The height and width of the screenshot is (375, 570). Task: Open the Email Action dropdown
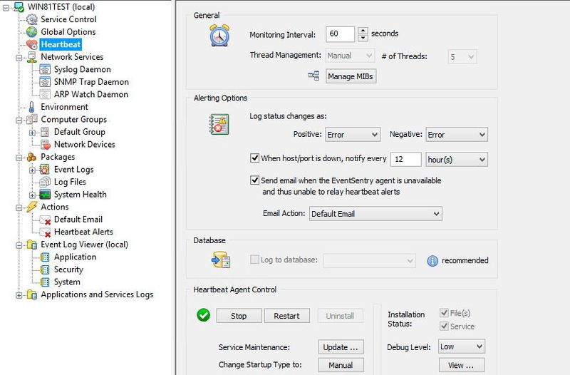pos(375,214)
